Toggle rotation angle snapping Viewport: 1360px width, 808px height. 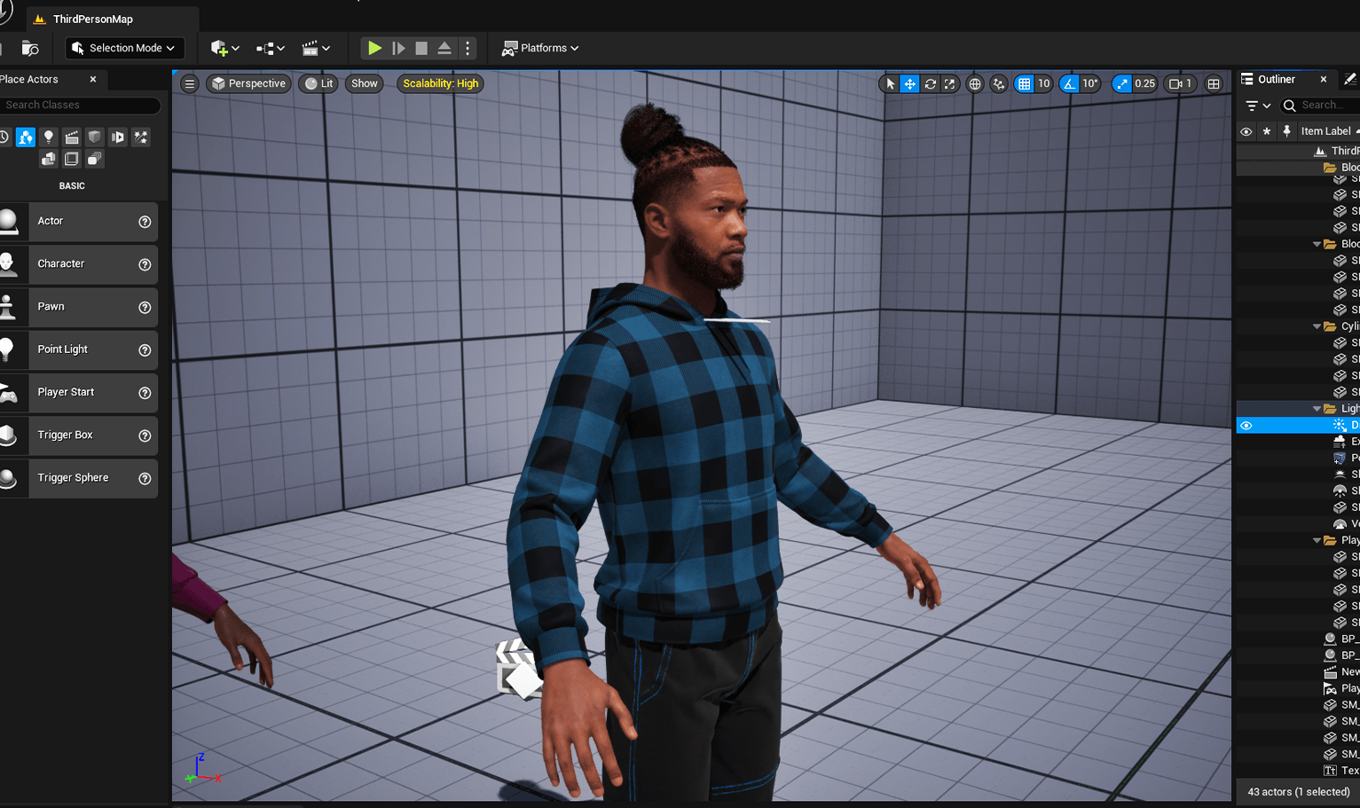coord(1070,83)
